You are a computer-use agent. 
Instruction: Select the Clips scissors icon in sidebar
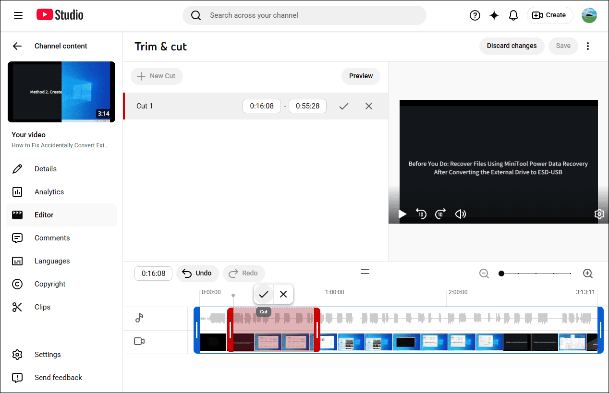(x=17, y=307)
